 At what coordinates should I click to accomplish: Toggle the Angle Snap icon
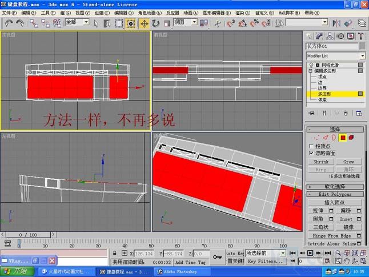tap(243, 23)
